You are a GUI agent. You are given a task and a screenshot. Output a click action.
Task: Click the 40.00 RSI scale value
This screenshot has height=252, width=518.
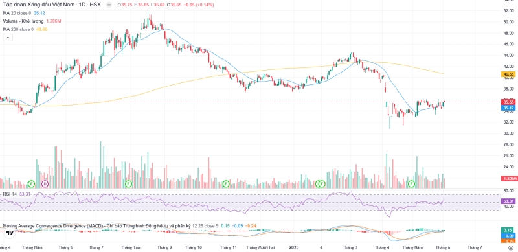tap(508, 207)
